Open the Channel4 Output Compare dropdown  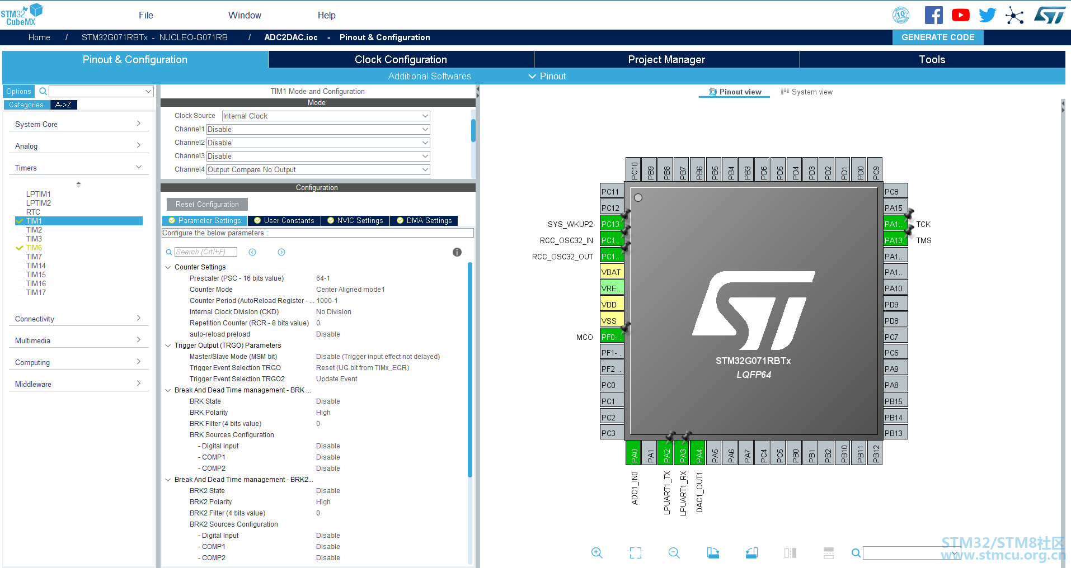(x=318, y=169)
